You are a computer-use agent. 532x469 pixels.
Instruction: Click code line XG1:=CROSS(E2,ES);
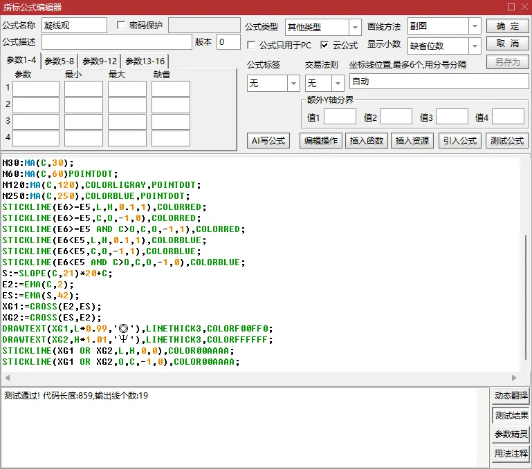(x=52, y=307)
